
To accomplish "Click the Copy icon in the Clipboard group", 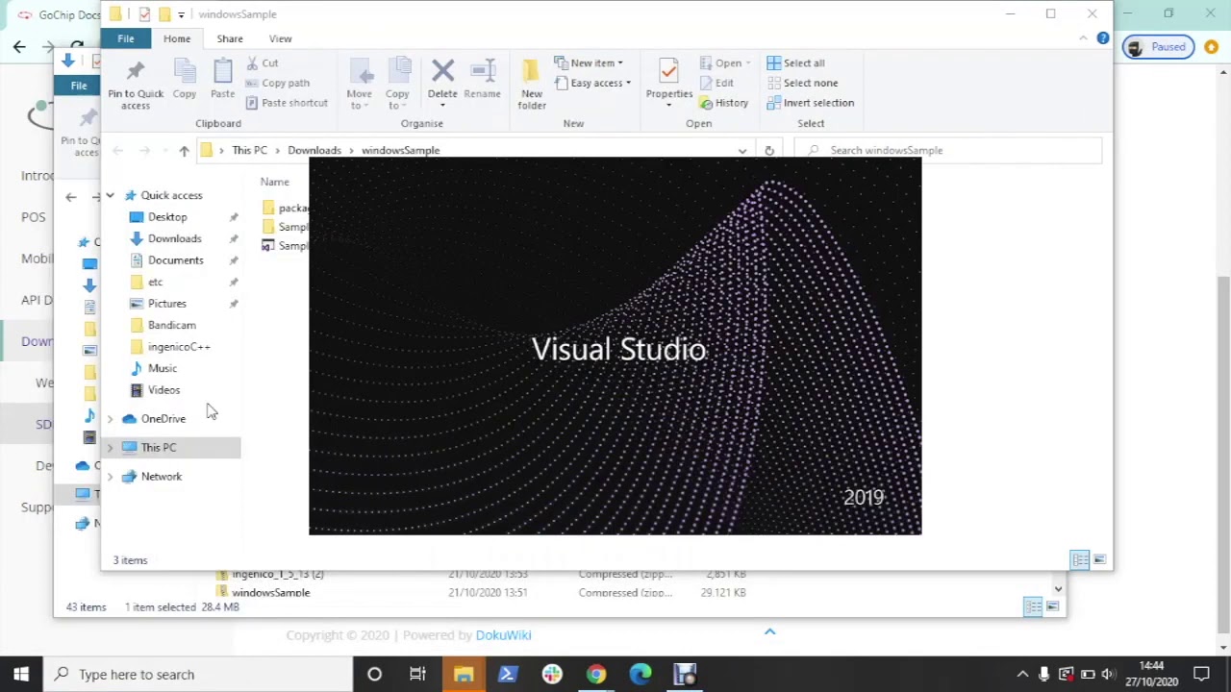I will pyautogui.click(x=185, y=73).
